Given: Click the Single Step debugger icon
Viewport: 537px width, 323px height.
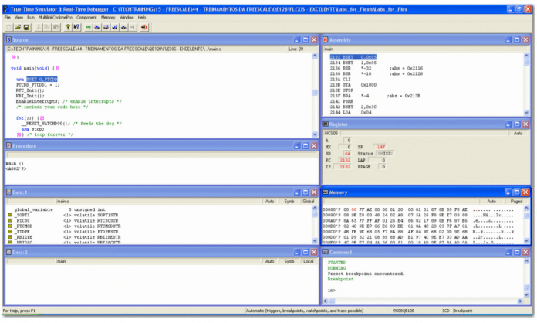Looking at the screenshot, I should pos(98,26).
